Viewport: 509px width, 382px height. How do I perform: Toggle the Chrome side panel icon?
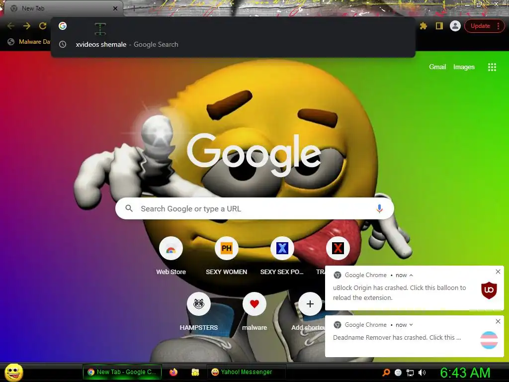[x=439, y=26]
